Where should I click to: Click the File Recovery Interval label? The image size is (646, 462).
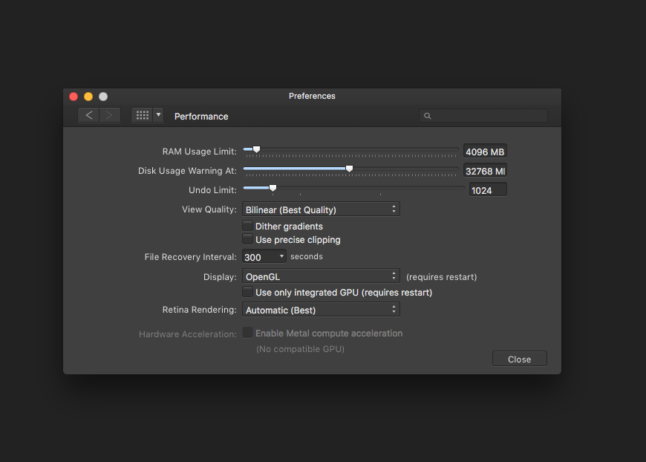191,257
